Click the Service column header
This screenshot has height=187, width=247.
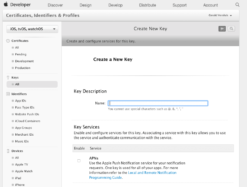95,148
